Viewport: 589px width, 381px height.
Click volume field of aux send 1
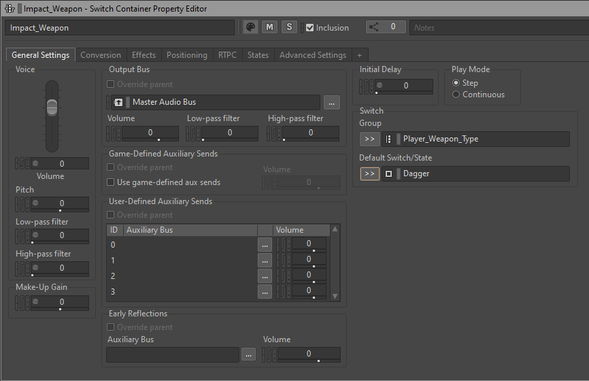point(309,260)
